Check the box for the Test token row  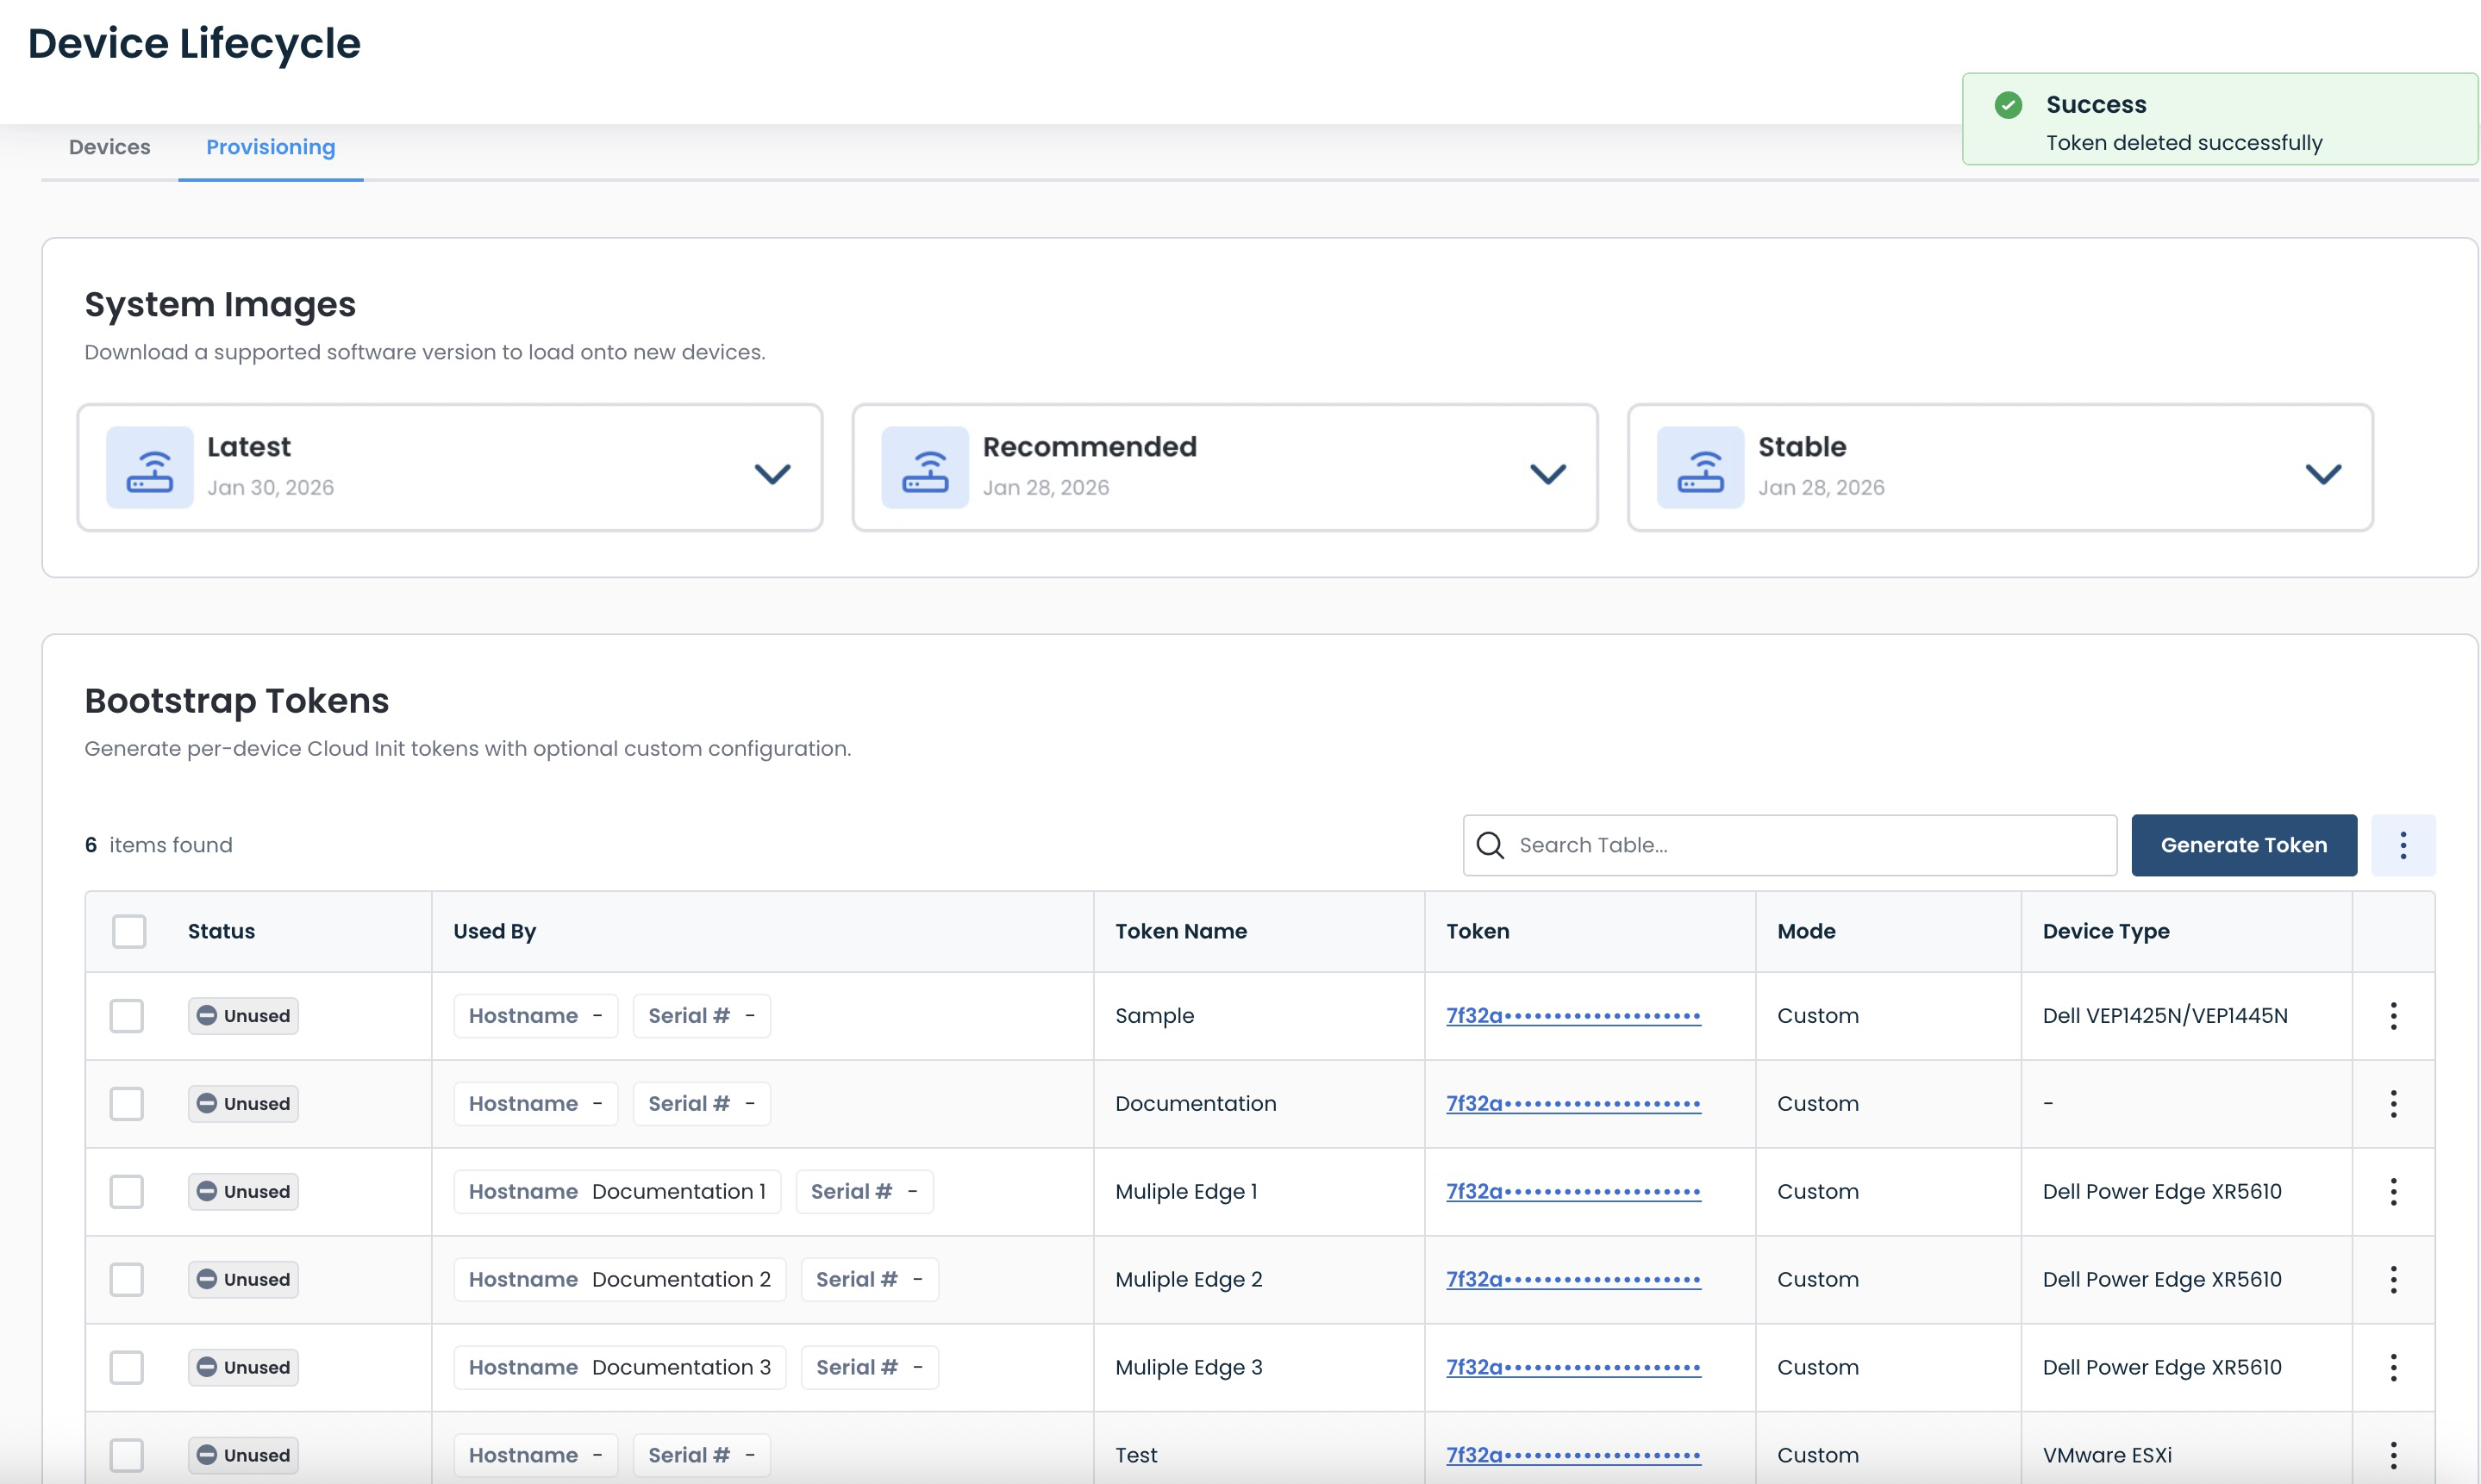pyautogui.click(x=127, y=1455)
